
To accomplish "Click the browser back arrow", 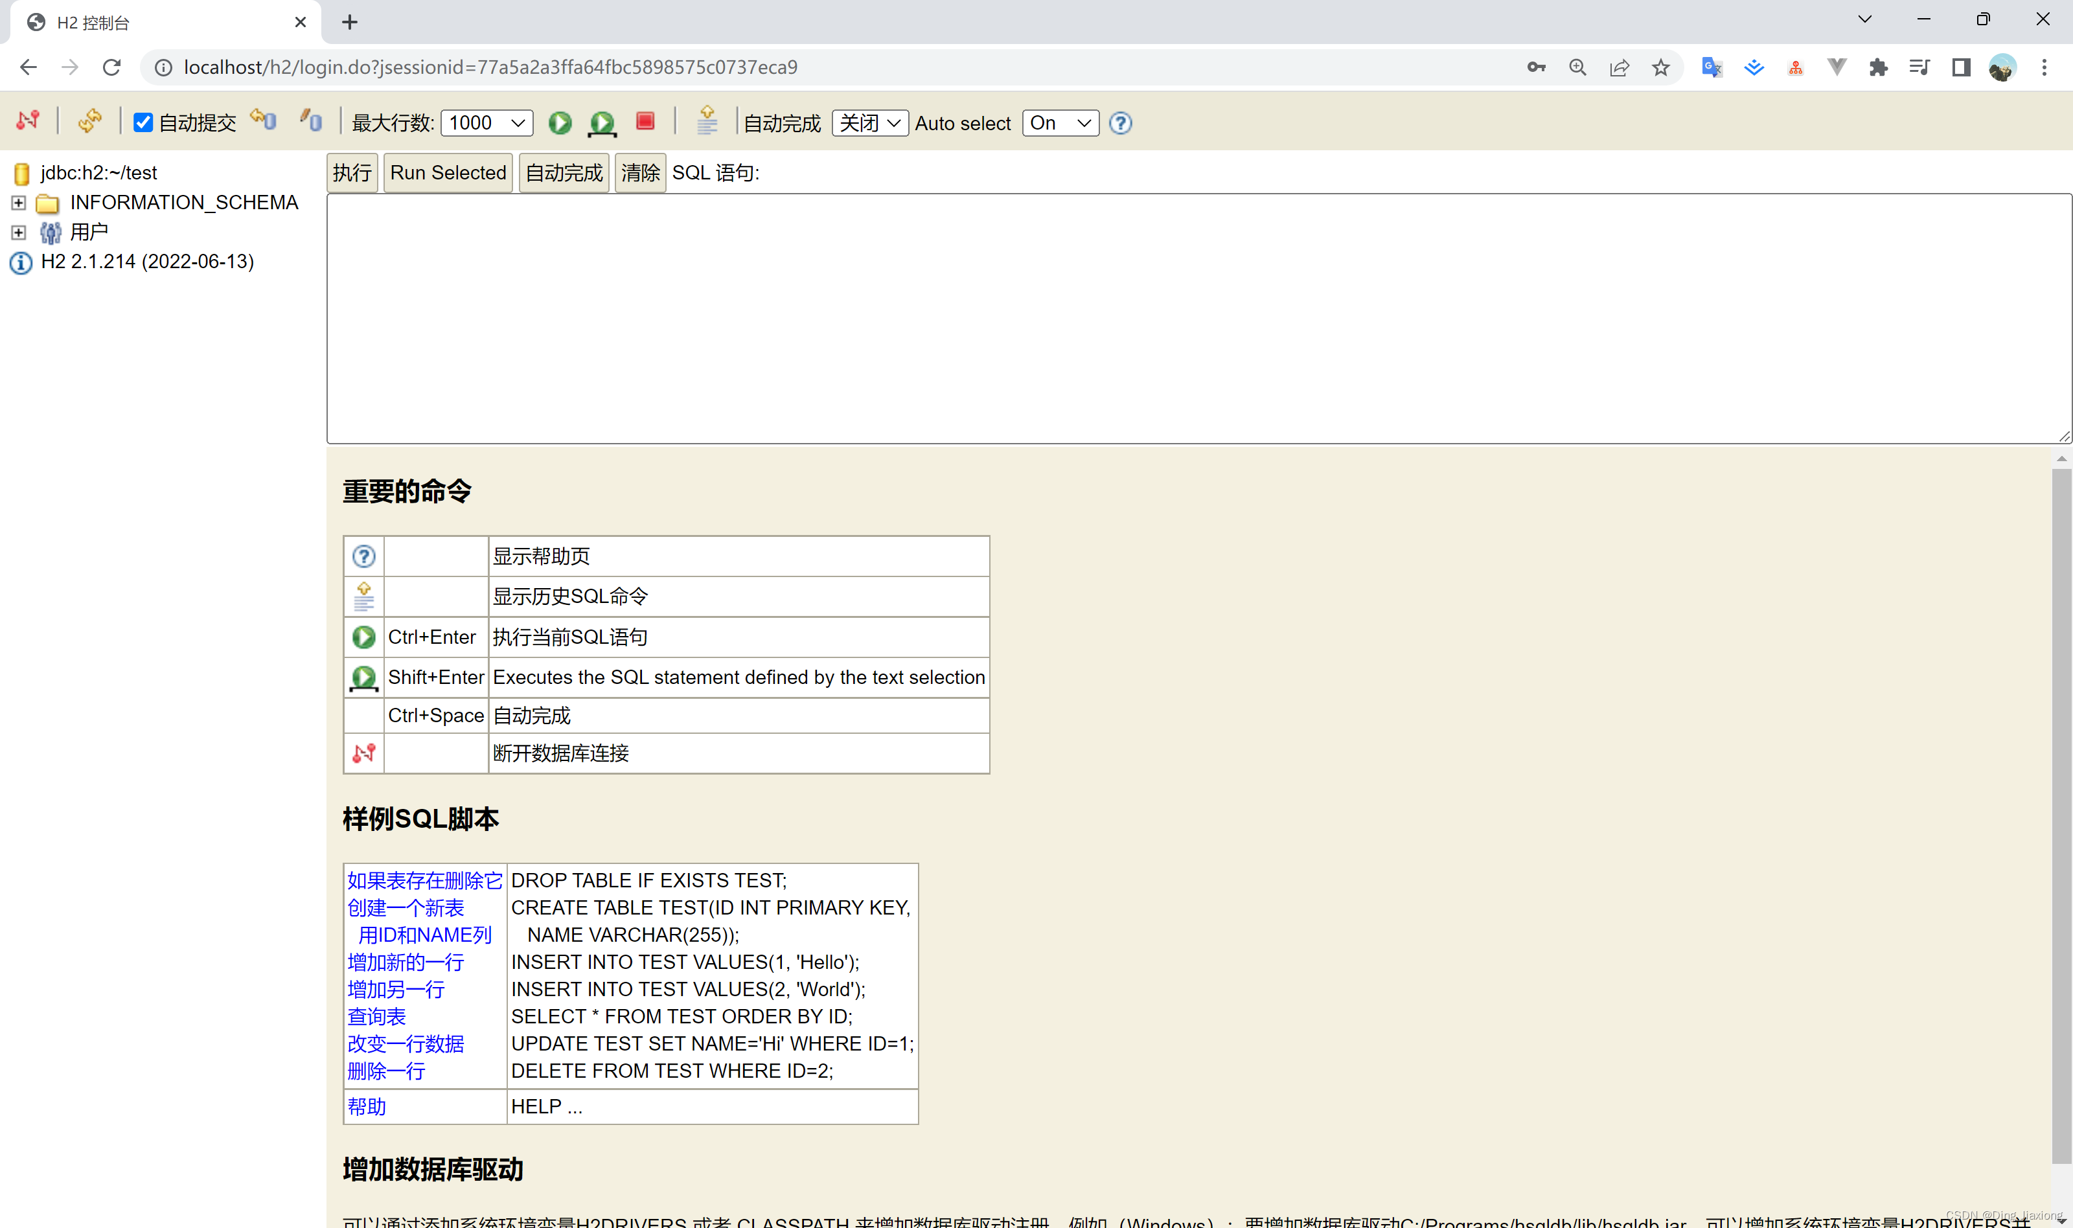I will 28,67.
